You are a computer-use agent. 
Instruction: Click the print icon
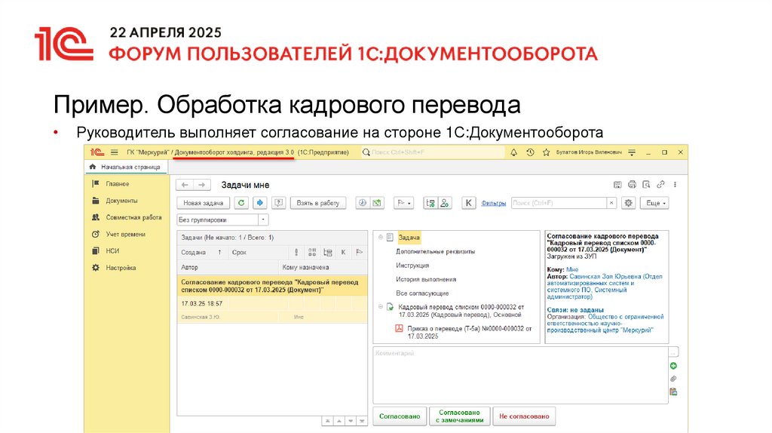[x=633, y=185]
